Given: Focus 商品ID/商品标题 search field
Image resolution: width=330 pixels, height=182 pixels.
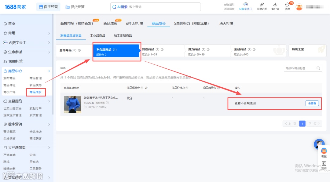Looking at the screenshot, I should click(303, 68).
